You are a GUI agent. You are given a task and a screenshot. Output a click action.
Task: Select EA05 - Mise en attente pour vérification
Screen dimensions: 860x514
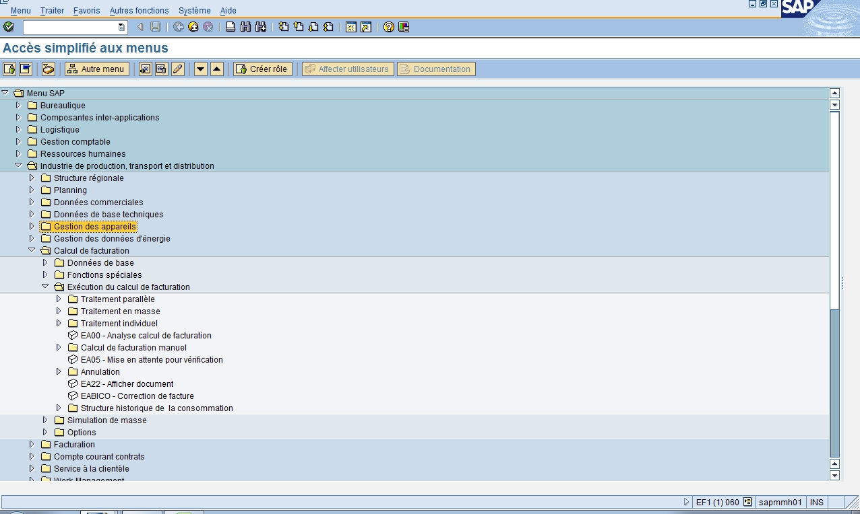coord(152,359)
